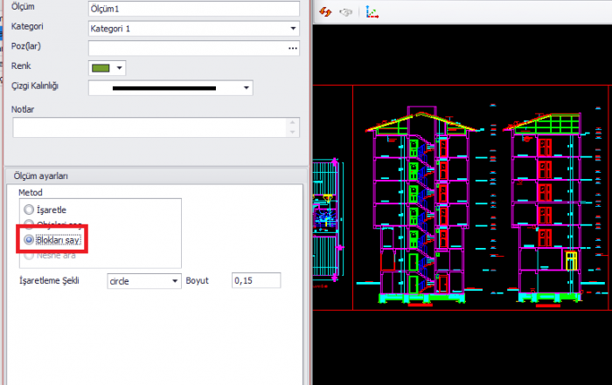The height and width of the screenshot is (385, 612).
Task: Click the Notlar scroll down arrow
Action: click(x=293, y=133)
